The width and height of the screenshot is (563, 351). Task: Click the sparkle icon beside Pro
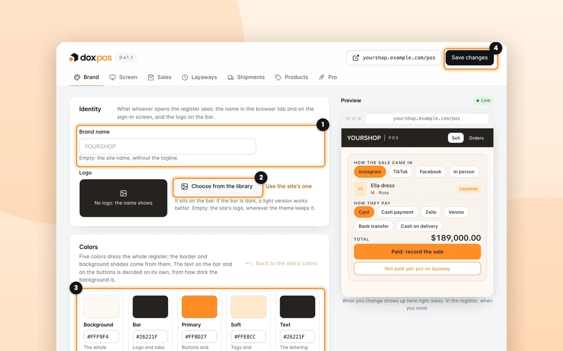tap(322, 77)
